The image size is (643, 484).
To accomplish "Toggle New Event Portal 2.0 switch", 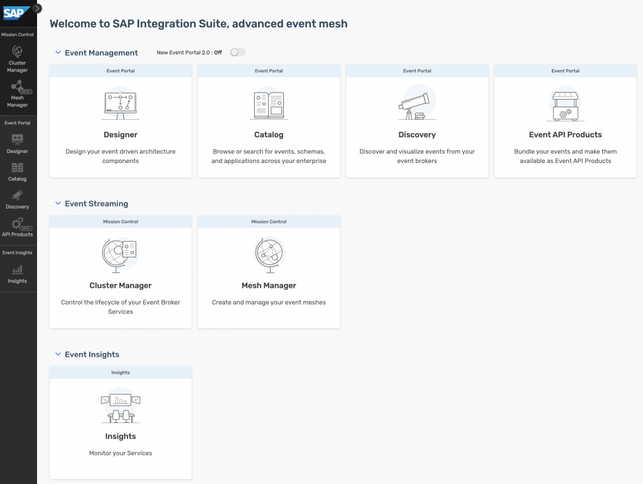I will click(237, 53).
